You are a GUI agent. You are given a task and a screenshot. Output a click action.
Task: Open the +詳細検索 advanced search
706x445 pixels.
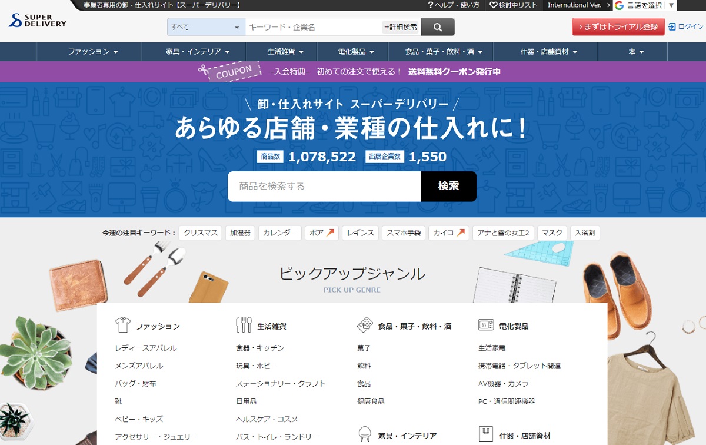click(401, 27)
